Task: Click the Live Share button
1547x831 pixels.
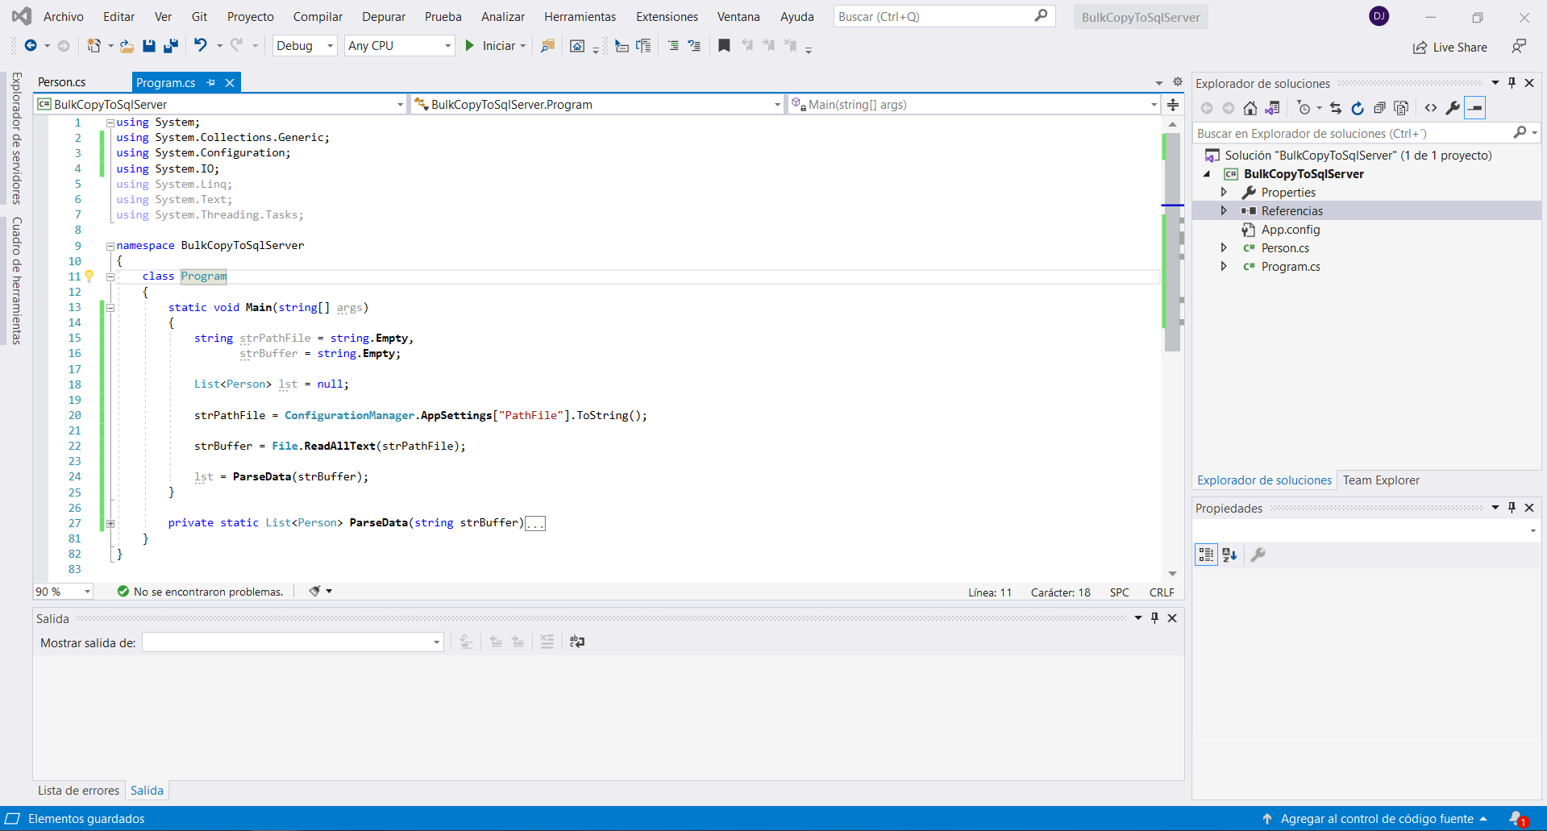Action: [x=1450, y=48]
